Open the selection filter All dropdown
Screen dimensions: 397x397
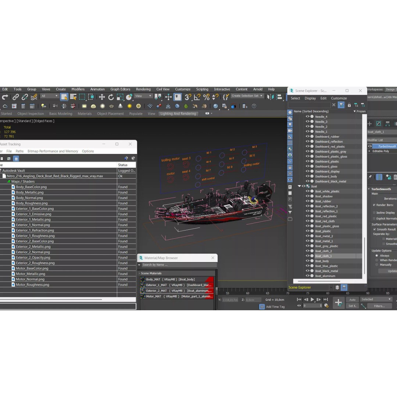point(49,96)
